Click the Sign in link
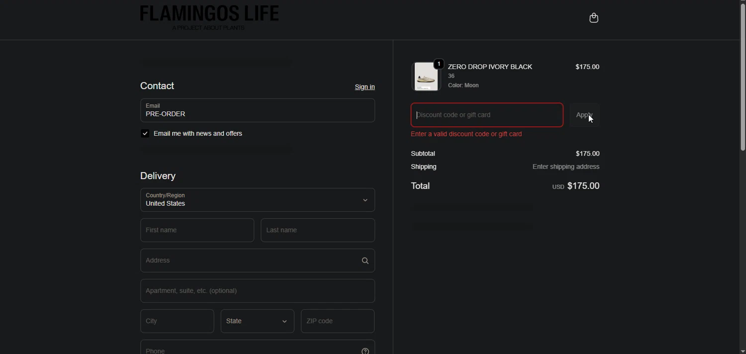 [x=365, y=87]
